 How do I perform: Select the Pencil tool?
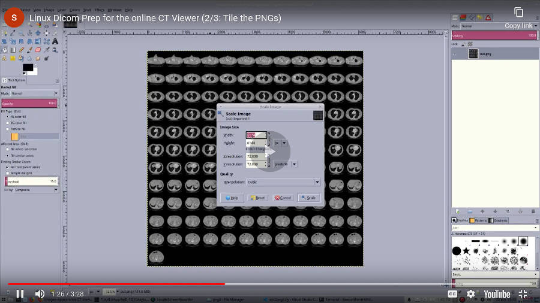click(x=22, y=50)
